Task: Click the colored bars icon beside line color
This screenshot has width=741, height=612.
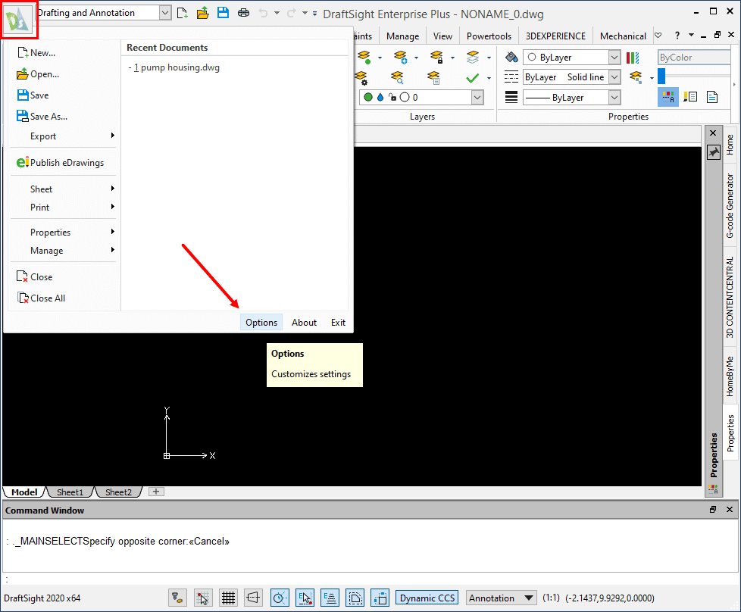Action: click(633, 57)
